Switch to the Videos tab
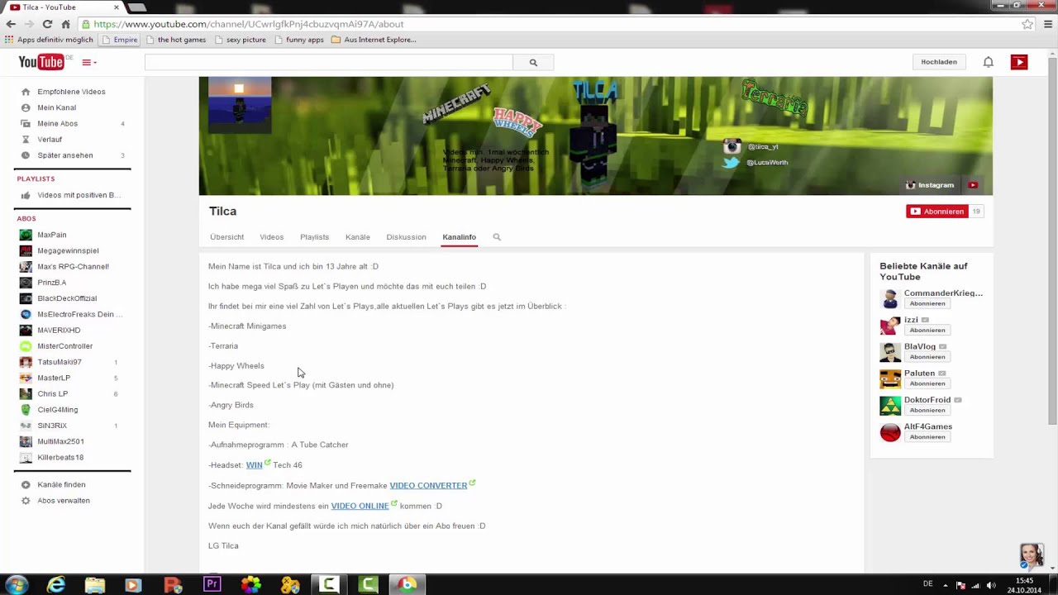Screen dimensions: 1058x595 271,237
